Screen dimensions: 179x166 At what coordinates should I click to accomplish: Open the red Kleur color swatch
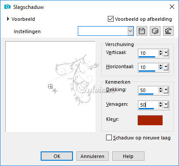click(x=150, y=120)
